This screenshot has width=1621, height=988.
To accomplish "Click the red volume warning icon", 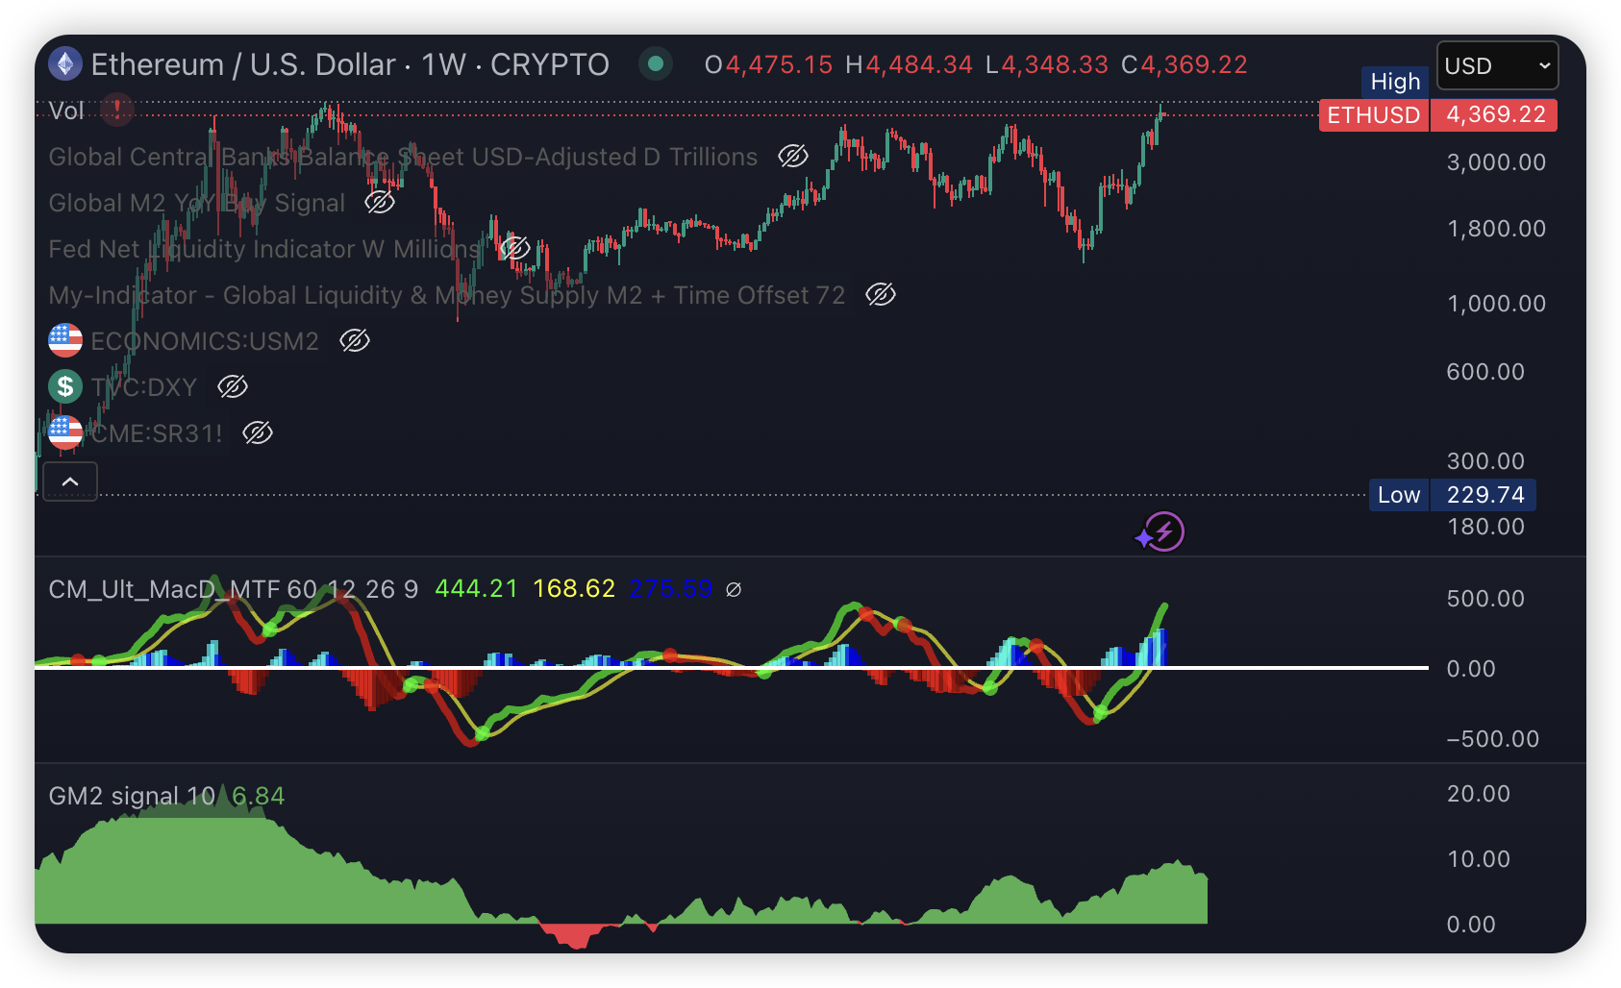I will click(117, 110).
